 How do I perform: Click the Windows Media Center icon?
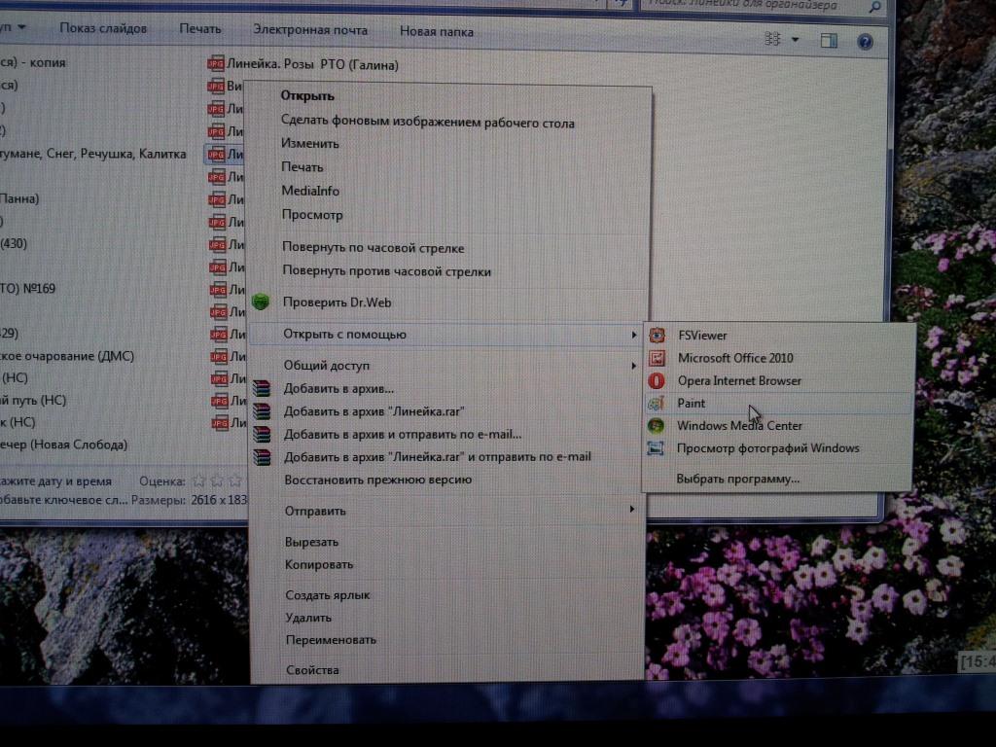658,426
